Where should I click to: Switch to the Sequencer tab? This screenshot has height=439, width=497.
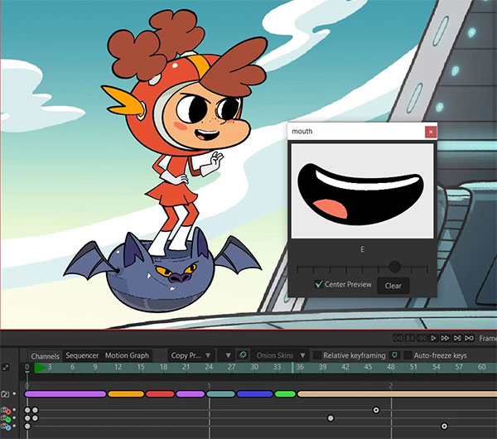coord(82,355)
